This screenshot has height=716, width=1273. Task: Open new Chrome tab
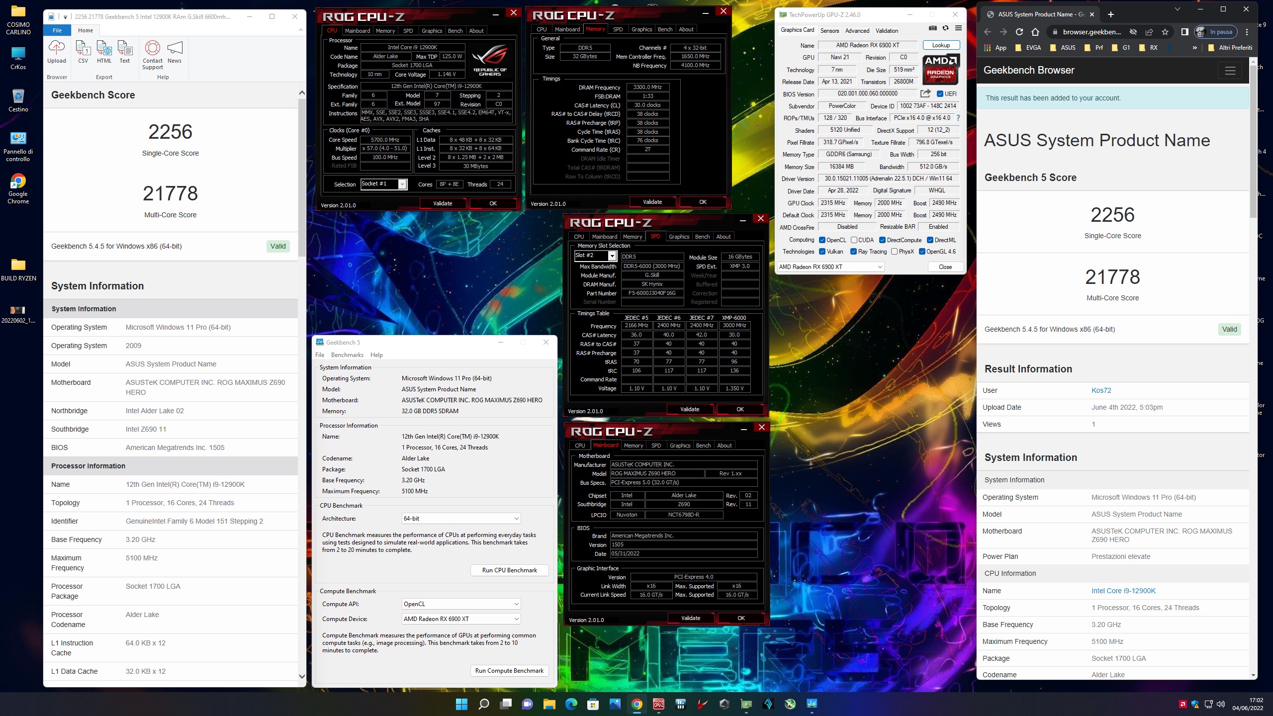(1111, 14)
